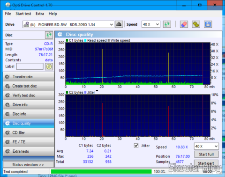Minimize the Opti Drive Control window
The width and height of the screenshot is (225, 177).
(x=184, y=5)
